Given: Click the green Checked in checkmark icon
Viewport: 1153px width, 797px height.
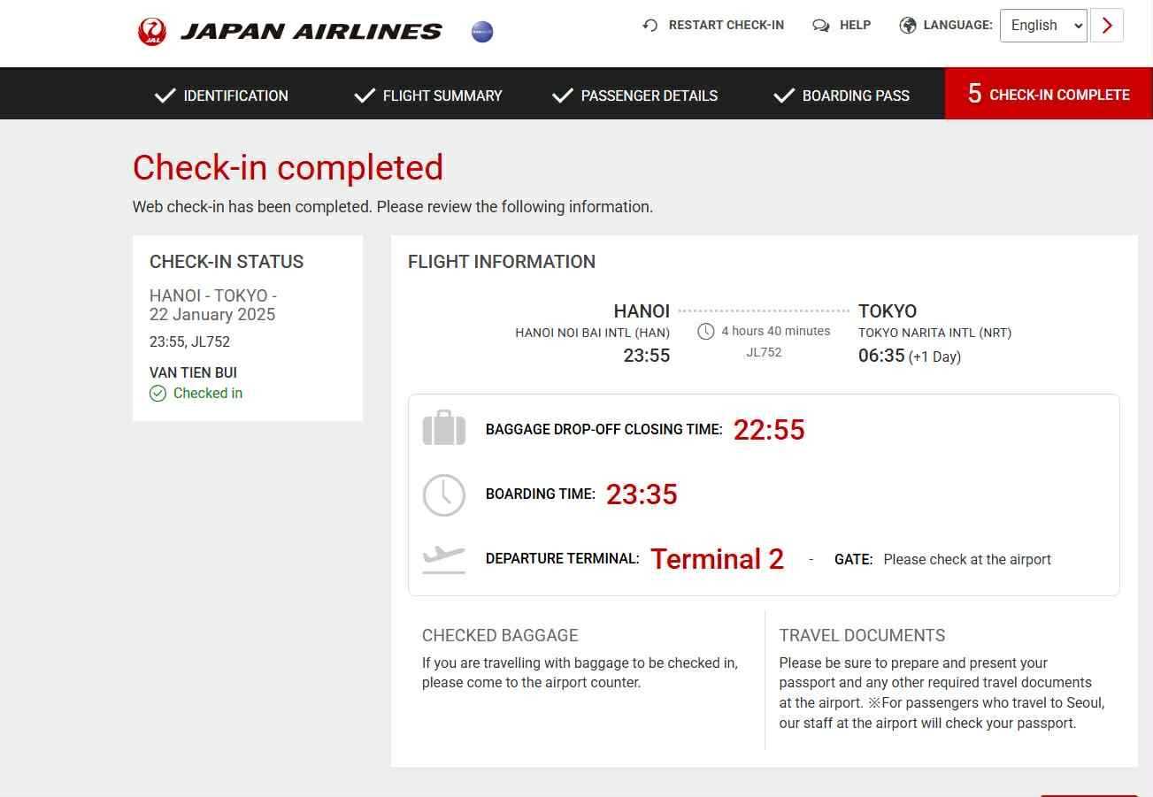Looking at the screenshot, I should 158,394.
